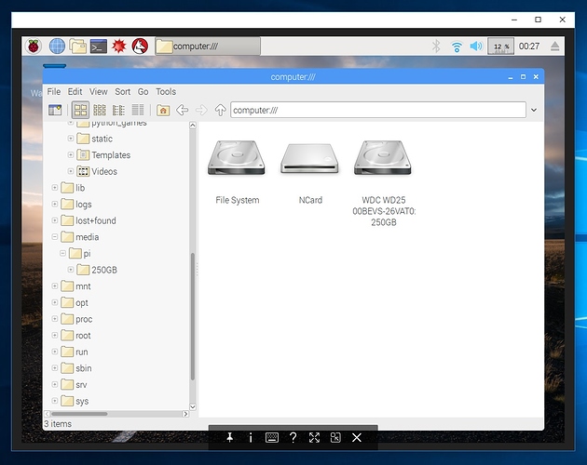Open the File menu
The width and height of the screenshot is (587, 465).
53,91
